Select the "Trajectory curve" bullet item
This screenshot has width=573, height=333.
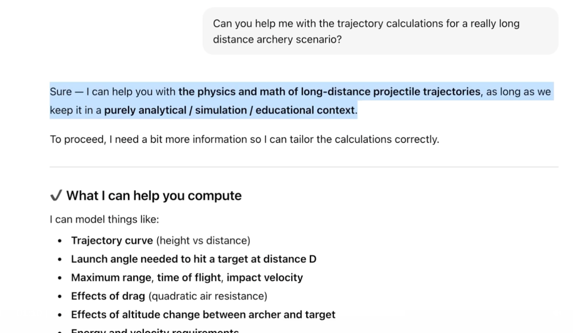click(x=112, y=241)
